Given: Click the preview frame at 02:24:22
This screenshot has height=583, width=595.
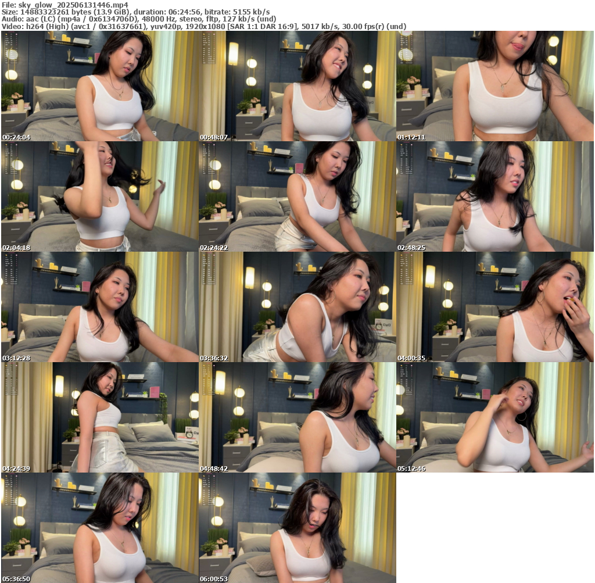Looking at the screenshot, I should pyautogui.click(x=297, y=196).
